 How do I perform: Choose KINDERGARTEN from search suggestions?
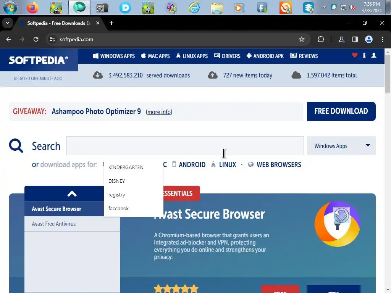[134, 167]
